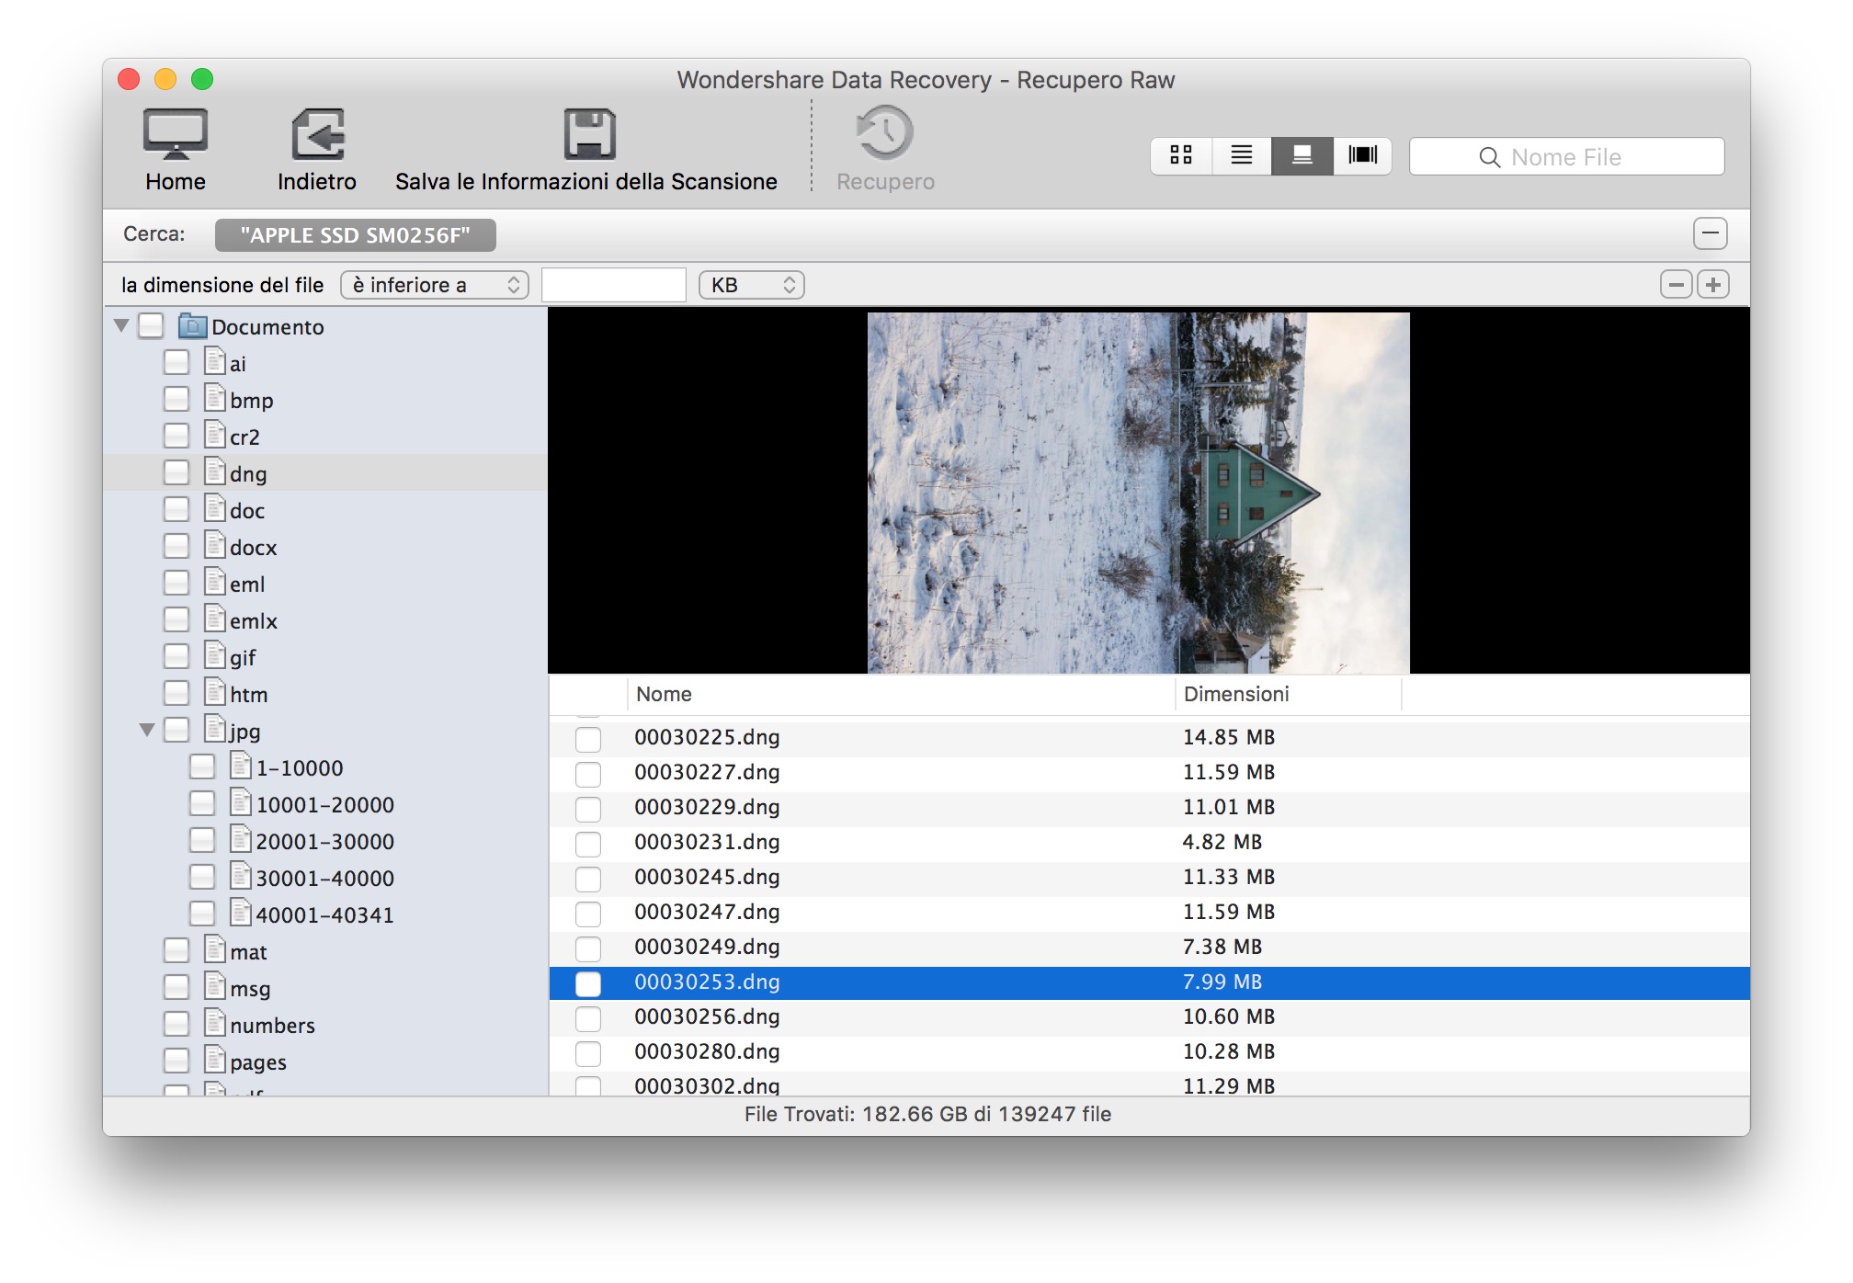Check the box for 00030253.dng
The image size is (1853, 1283).
[x=588, y=983]
